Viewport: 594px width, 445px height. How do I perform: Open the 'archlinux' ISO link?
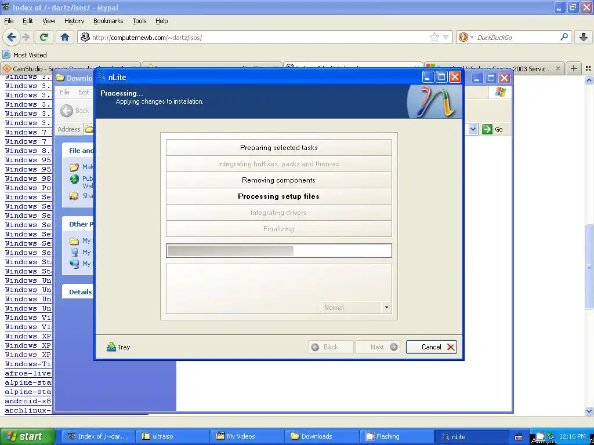click(x=28, y=410)
